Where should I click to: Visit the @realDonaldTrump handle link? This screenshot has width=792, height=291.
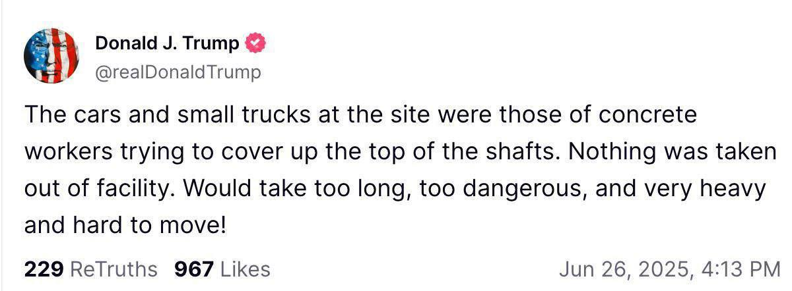click(x=178, y=72)
